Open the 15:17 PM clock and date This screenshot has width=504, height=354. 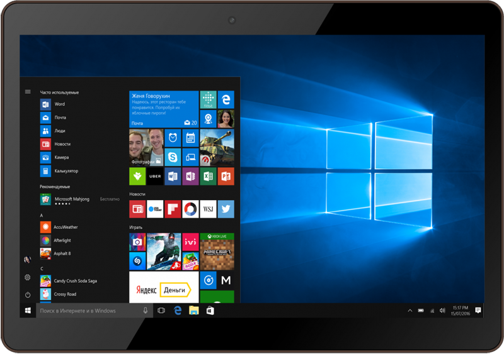(461, 311)
